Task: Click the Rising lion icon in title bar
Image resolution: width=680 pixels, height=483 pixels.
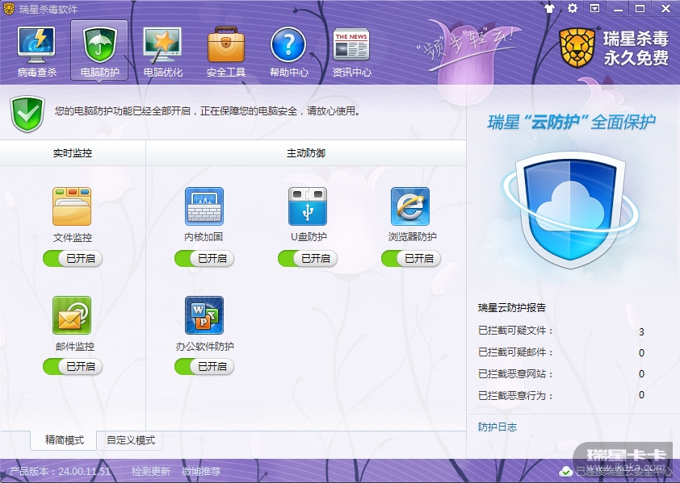Action: (9, 9)
